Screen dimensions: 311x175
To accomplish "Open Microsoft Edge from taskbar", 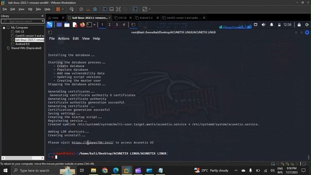I will click(116, 171).
